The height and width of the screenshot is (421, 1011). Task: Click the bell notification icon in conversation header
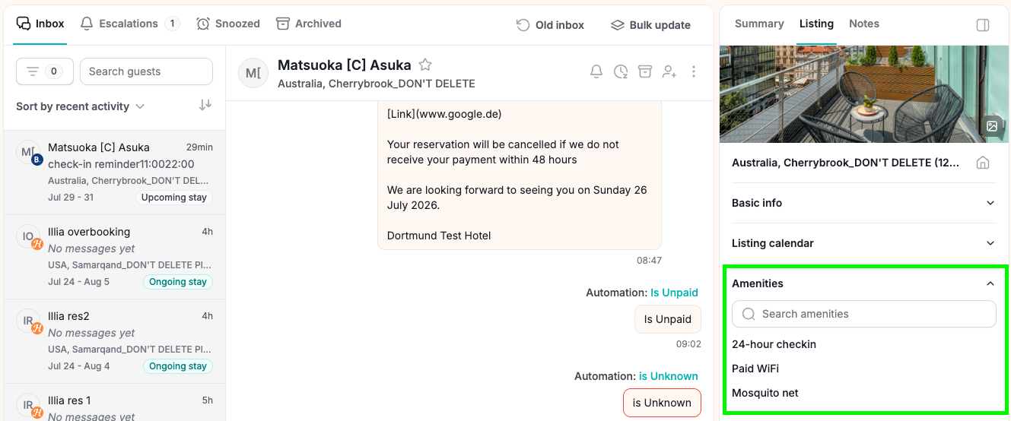click(x=596, y=71)
